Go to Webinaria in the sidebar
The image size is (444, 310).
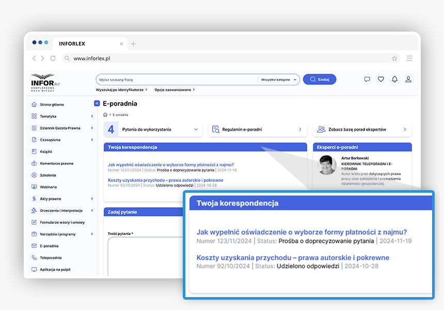(48, 187)
